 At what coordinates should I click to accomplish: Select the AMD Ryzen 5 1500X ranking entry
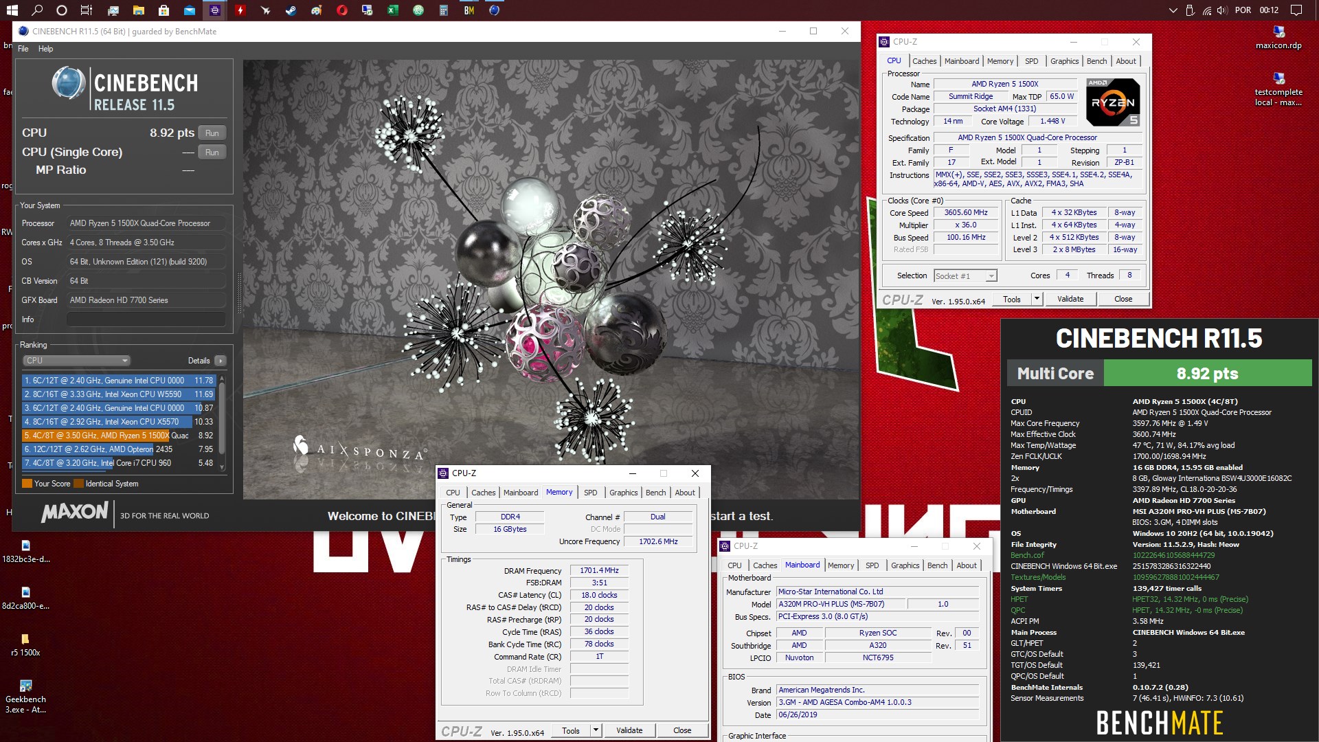[119, 436]
